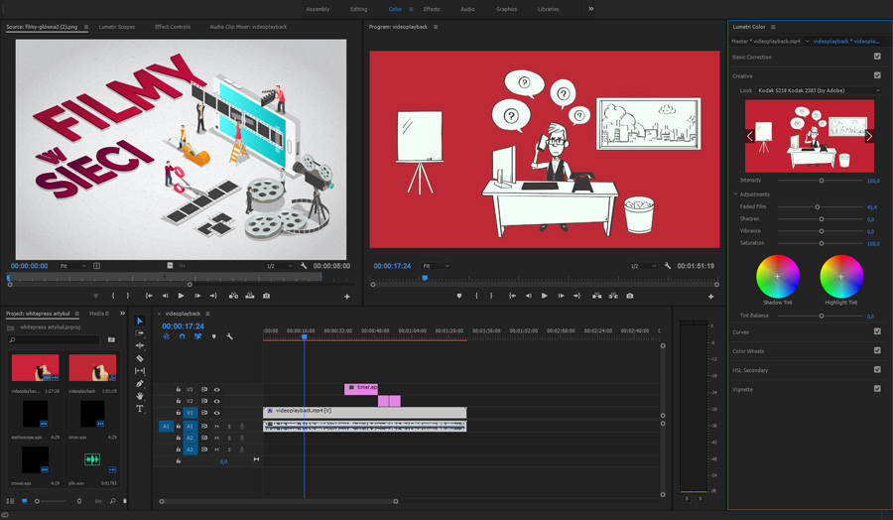Hide track V2 with eye icon
Screen dimensions: 893x520
(216, 401)
